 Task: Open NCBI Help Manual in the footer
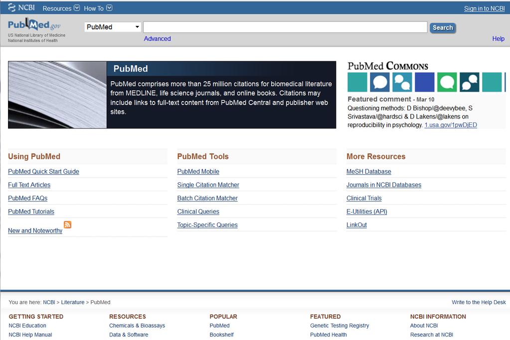(30, 335)
